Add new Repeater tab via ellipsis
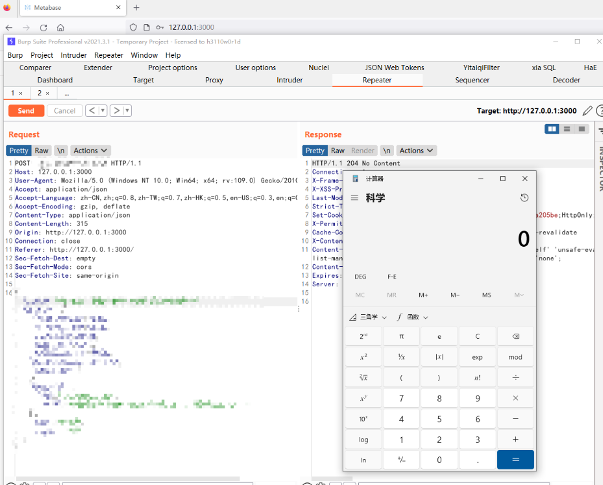Viewport: 603px width, 485px height. 67,93
